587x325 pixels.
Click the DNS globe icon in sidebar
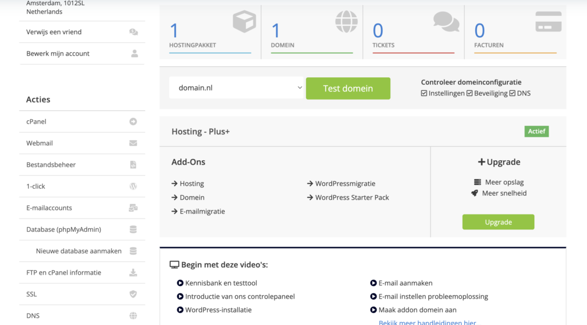133,316
